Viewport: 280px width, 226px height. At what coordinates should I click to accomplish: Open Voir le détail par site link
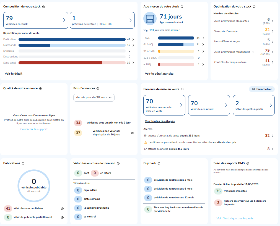point(159,74)
